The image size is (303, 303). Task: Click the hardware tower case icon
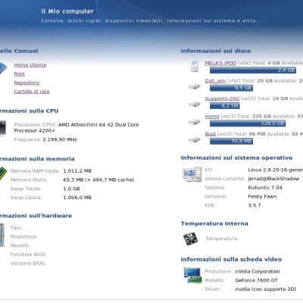tap(2, 235)
